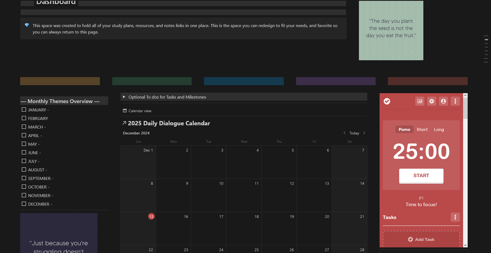Expand Optional To dos for Tasks toggle
Screen dimensions: 491x253
tap(124, 97)
